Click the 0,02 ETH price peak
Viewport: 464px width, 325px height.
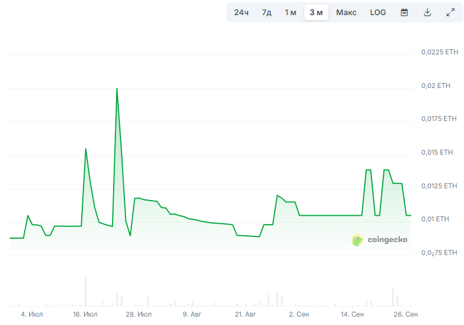[x=117, y=89]
